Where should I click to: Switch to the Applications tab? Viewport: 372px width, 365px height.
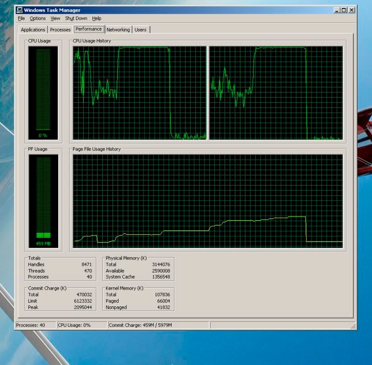33,30
